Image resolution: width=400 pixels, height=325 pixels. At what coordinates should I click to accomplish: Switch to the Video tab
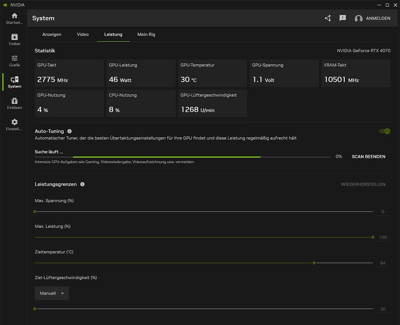pyautogui.click(x=83, y=34)
